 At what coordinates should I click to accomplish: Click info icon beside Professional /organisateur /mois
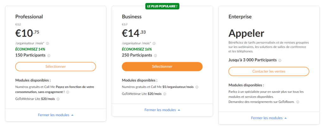point(47,44)
